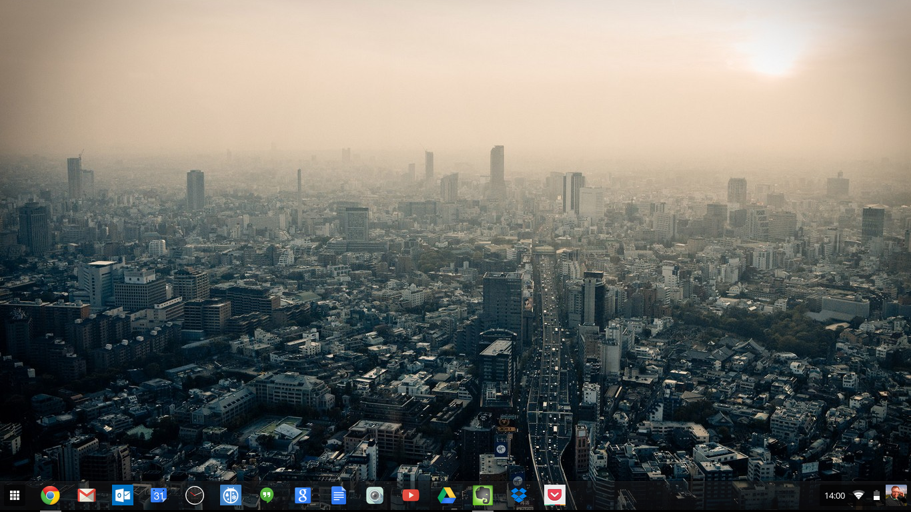Launch Evernote from the shelf
The height and width of the screenshot is (512, 911).
(x=482, y=495)
